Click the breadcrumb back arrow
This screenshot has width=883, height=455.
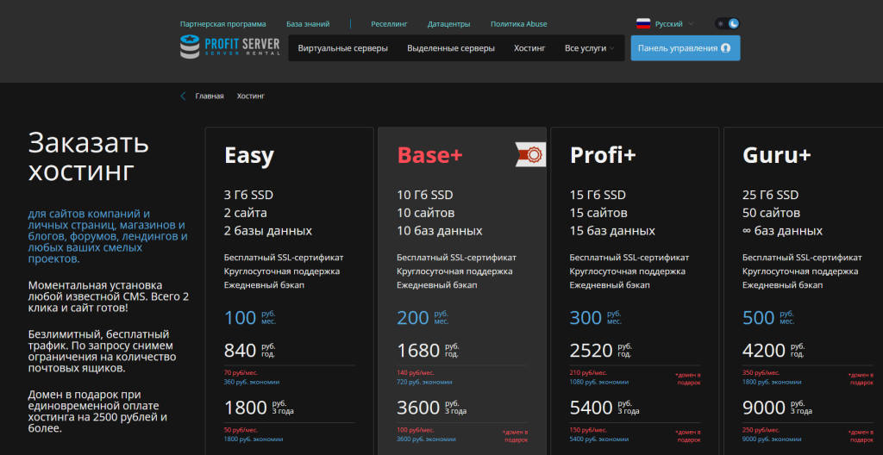183,97
